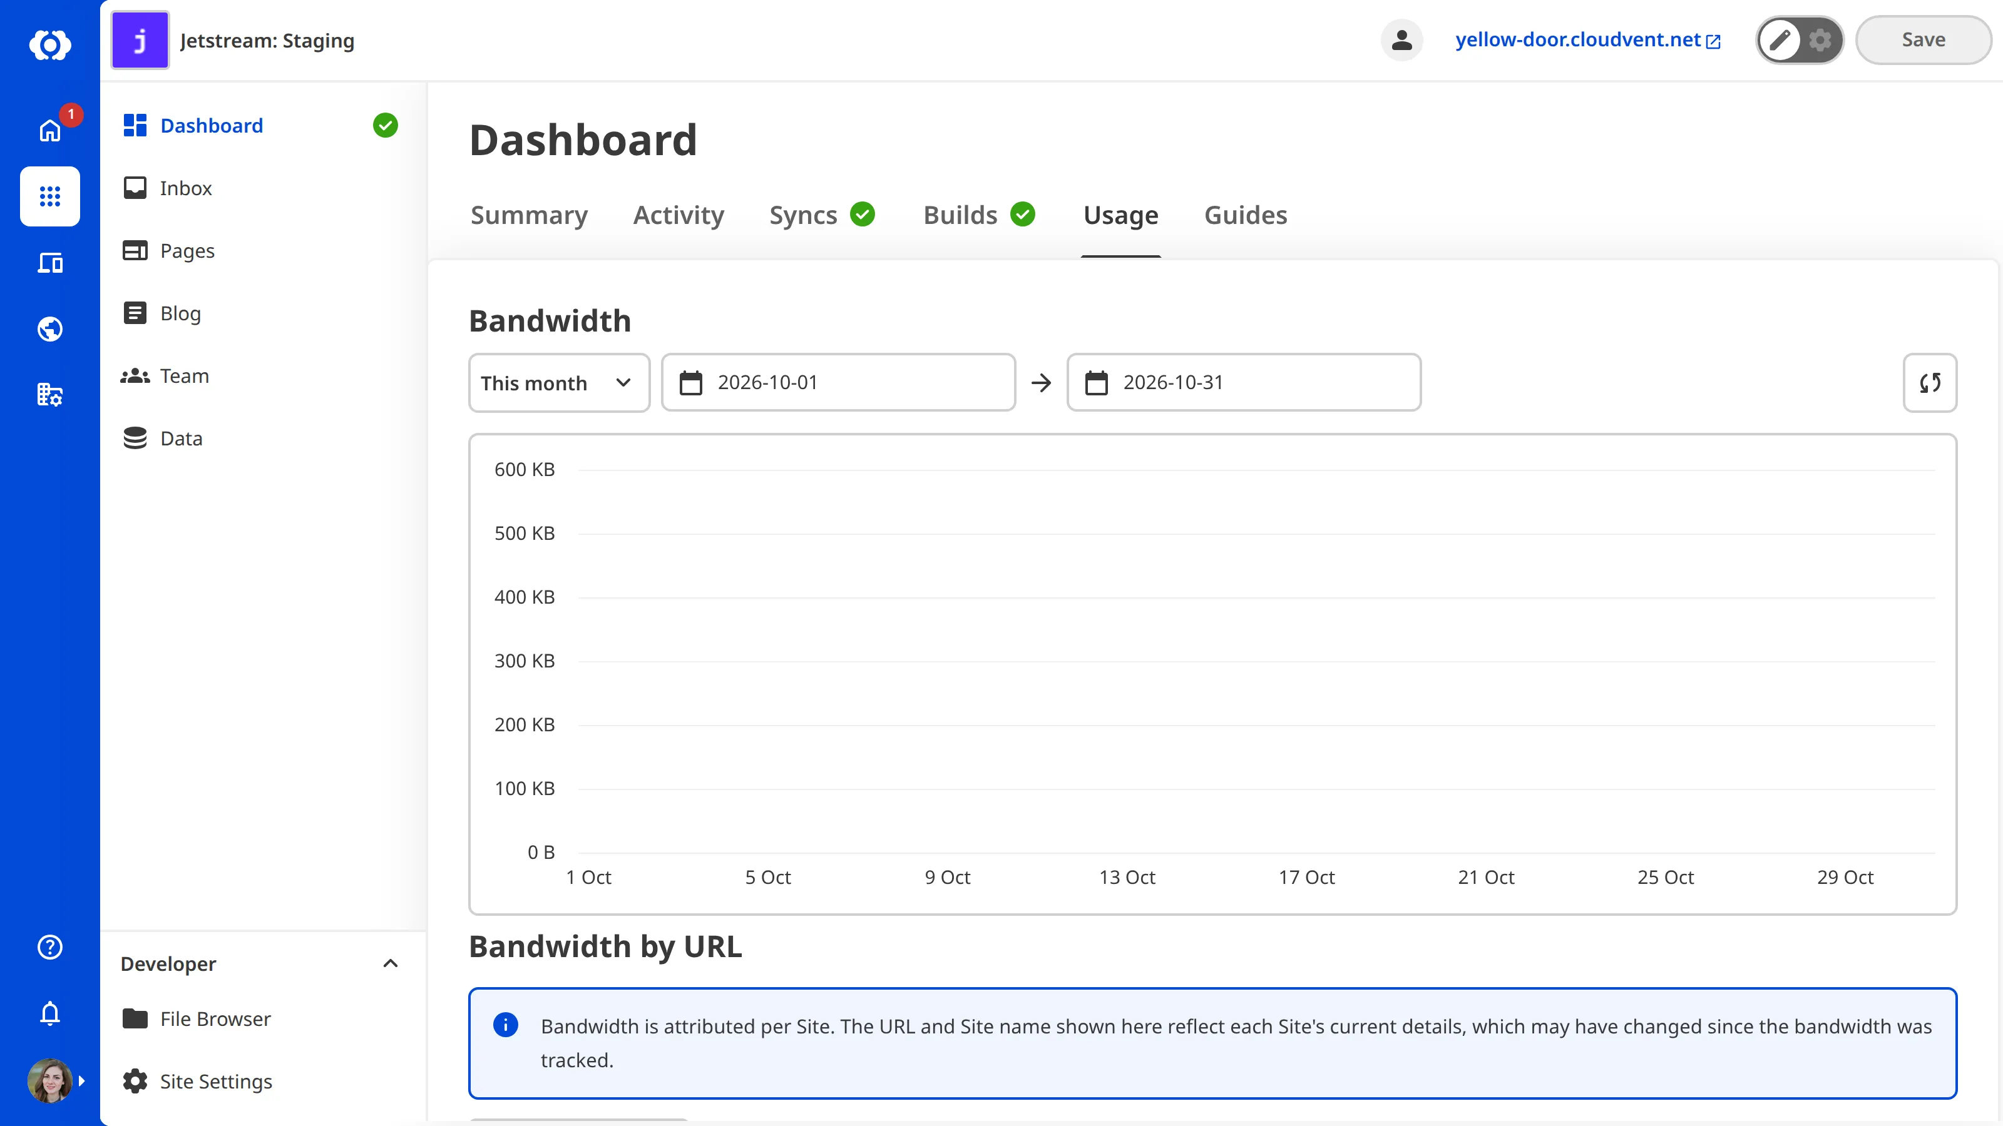Viewport: 2003px width, 1126px height.
Task: Select the apps grid icon in left rail
Action: pyautogui.click(x=50, y=196)
